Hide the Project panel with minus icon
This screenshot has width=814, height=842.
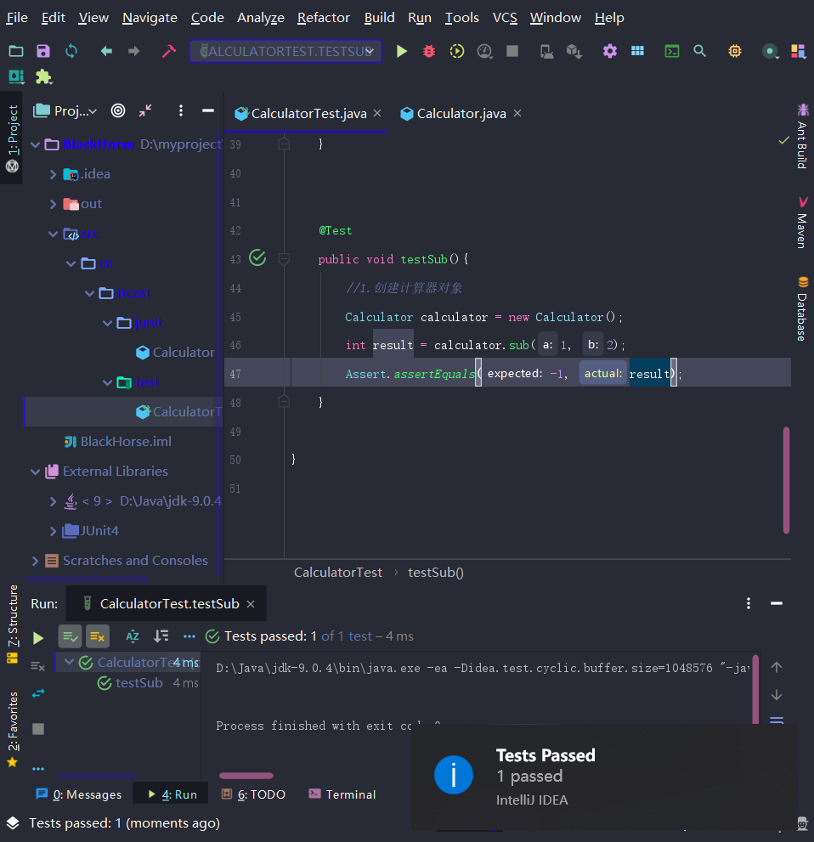(208, 110)
